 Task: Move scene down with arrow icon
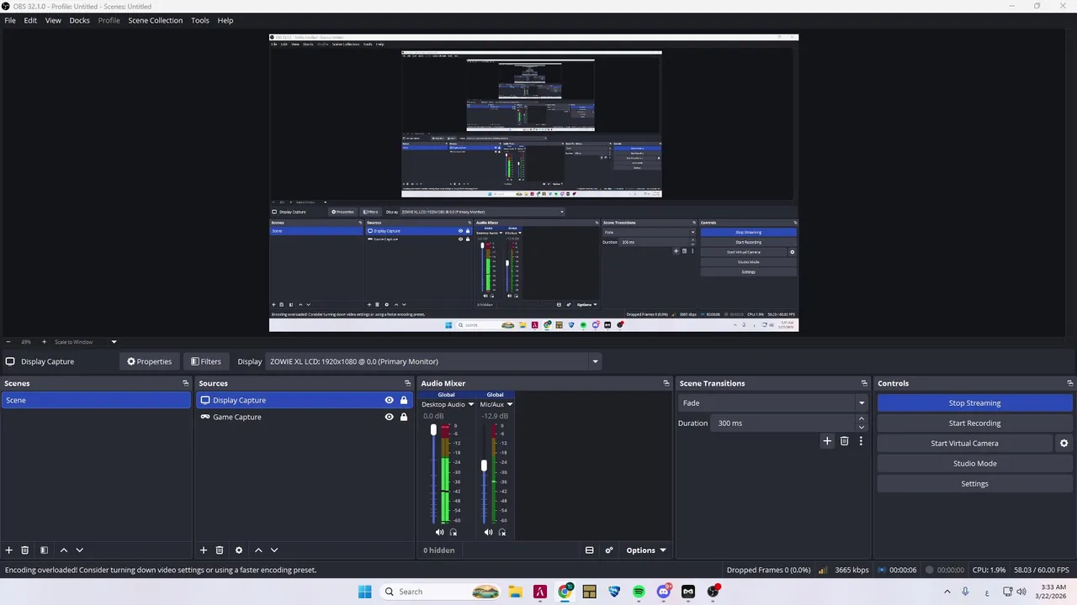click(79, 550)
